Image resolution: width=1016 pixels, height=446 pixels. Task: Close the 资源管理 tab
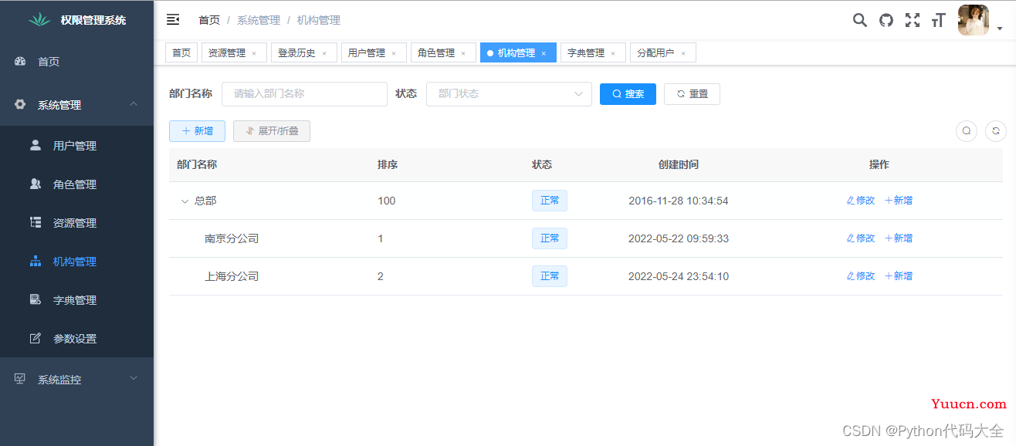pyautogui.click(x=254, y=53)
